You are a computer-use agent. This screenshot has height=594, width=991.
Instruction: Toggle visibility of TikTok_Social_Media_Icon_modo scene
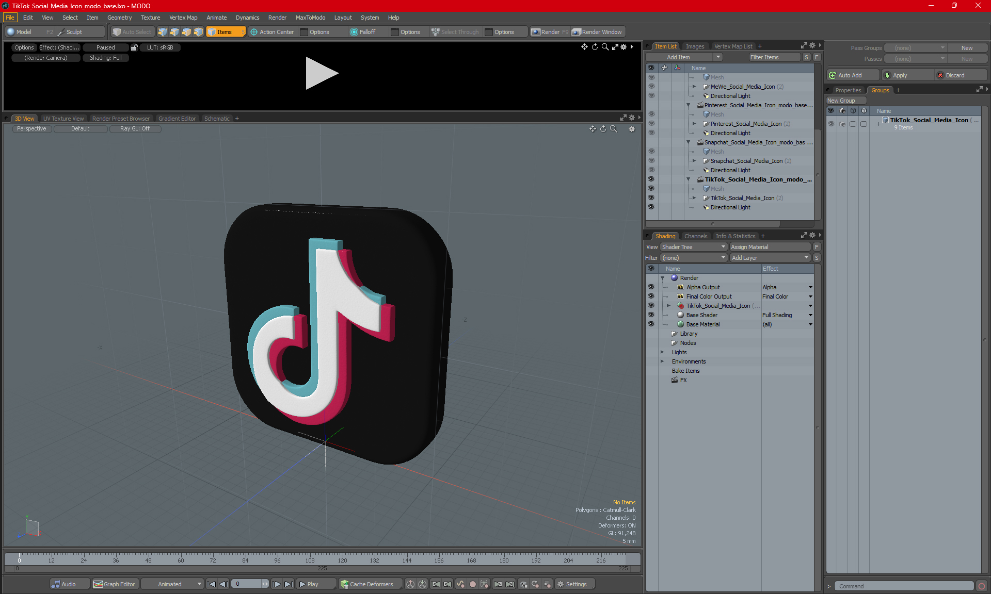coord(651,179)
